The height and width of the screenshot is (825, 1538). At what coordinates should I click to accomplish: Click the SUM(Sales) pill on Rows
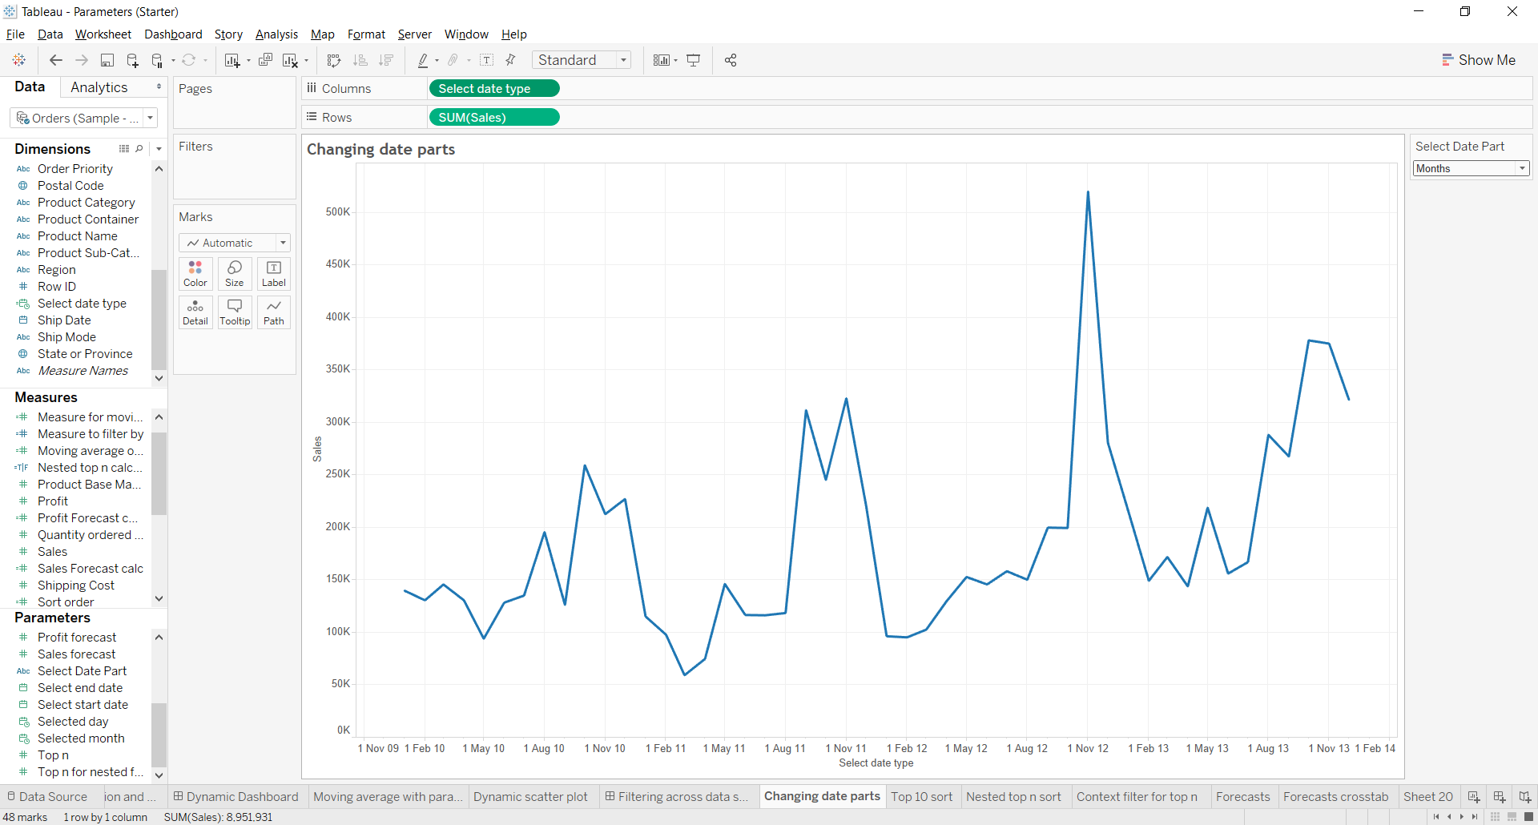coord(494,118)
